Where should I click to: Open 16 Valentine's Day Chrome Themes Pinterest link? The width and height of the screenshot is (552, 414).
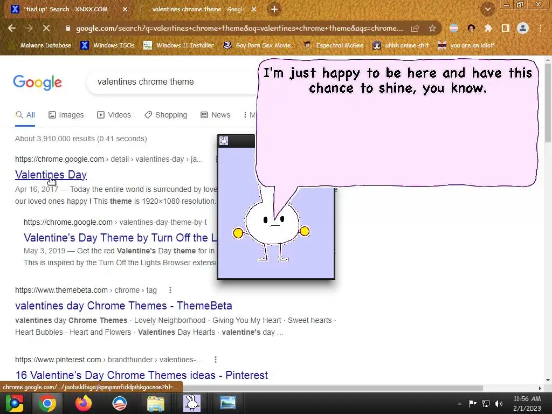tap(142, 375)
